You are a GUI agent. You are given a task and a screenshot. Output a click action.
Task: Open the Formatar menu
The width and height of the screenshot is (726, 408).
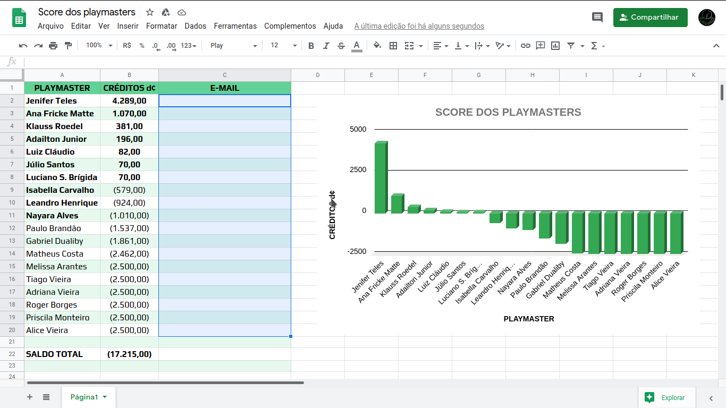tap(162, 26)
